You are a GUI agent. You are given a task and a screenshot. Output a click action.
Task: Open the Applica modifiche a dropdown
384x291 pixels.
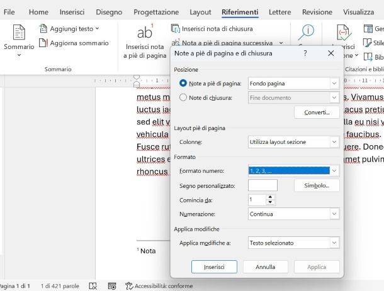[334, 243]
